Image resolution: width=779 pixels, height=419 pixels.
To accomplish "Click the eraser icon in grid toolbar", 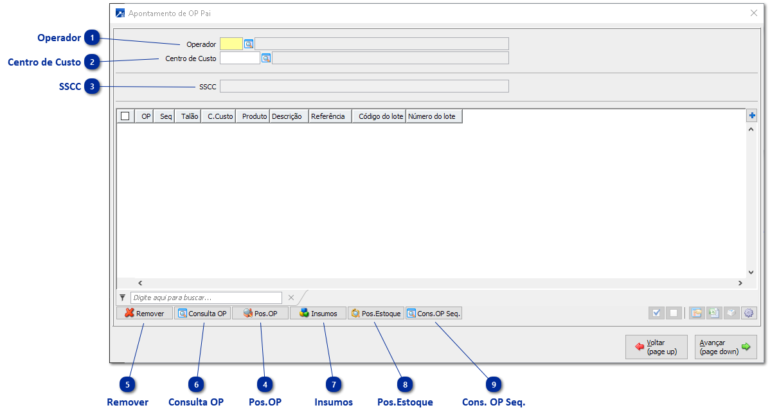I will pos(731,314).
